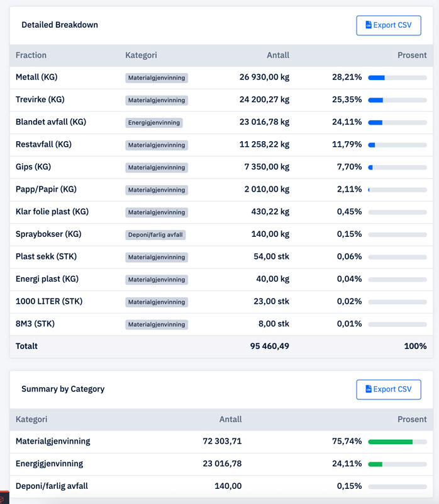Click the Fraction column header
This screenshot has height=504, width=439.
tap(31, 55)
